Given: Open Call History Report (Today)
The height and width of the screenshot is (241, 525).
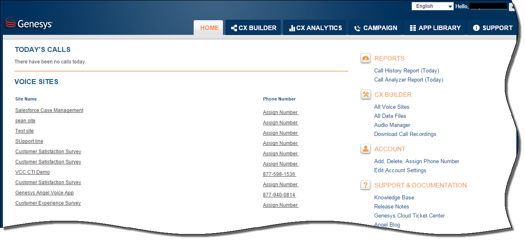Looking at the screenshot, I should tap(406, 71).
